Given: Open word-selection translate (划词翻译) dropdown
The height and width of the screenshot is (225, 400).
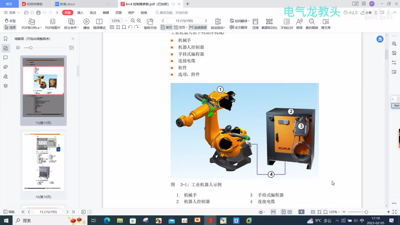Looking at the screenshot, I should tap(240, 21).
